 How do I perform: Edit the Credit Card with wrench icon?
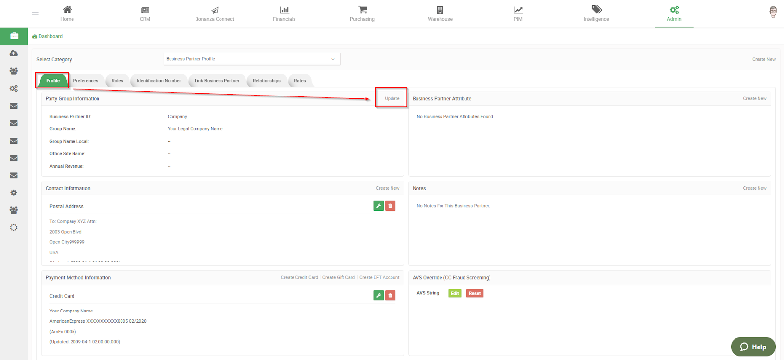(x=378, y=295)
